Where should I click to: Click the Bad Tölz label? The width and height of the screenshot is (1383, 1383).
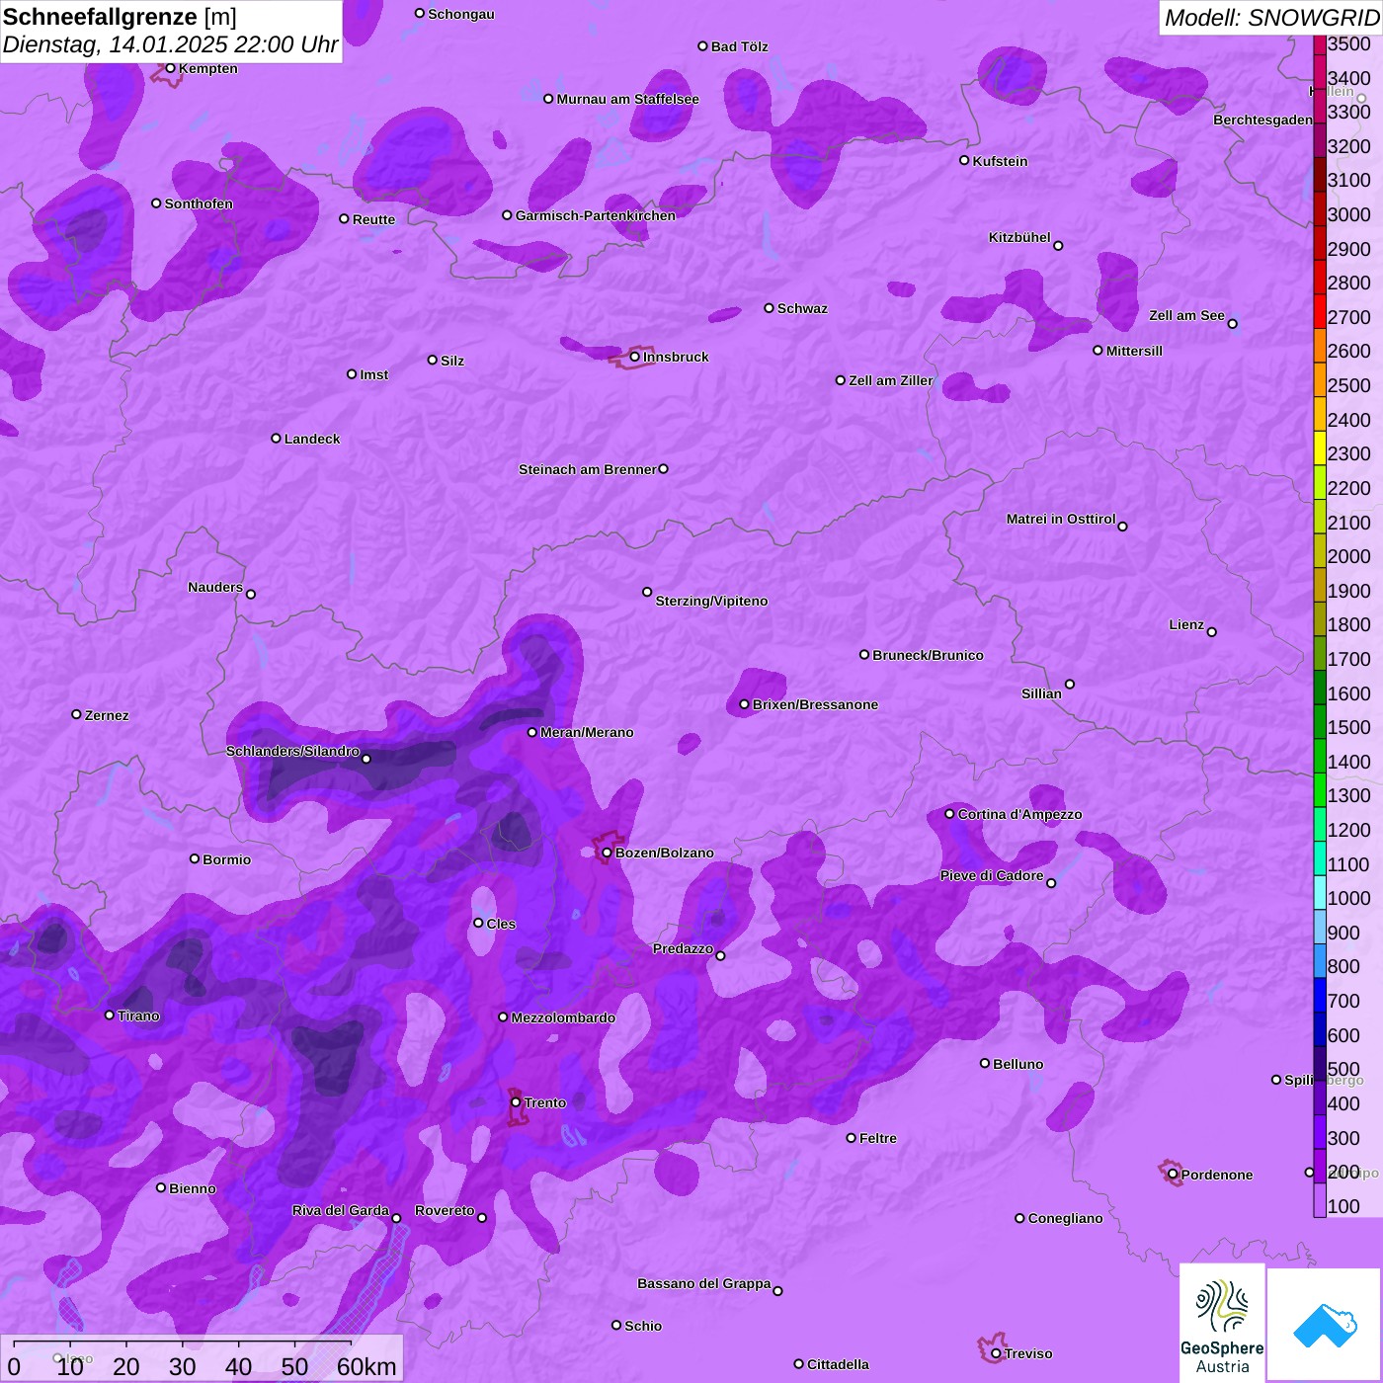(739, 46)
